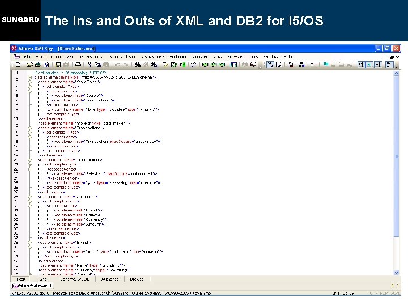Click the greyed Paste icon
This screenshot has width=408, height=306.
click(106, 65)
